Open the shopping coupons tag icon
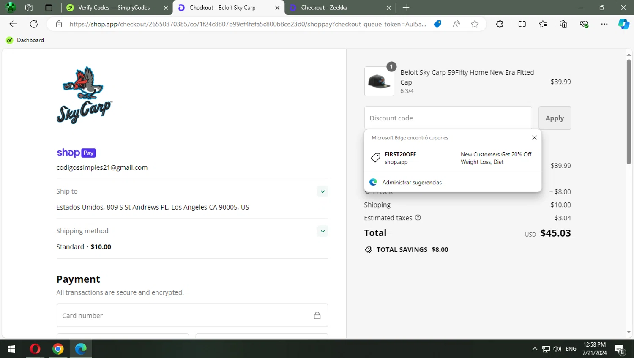The width and height of the screenshot is (634, 358). pos(437,24)
